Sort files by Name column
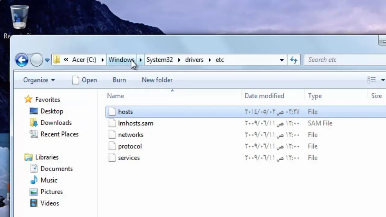This screenshot has width=386, height=217. point(115,96)
